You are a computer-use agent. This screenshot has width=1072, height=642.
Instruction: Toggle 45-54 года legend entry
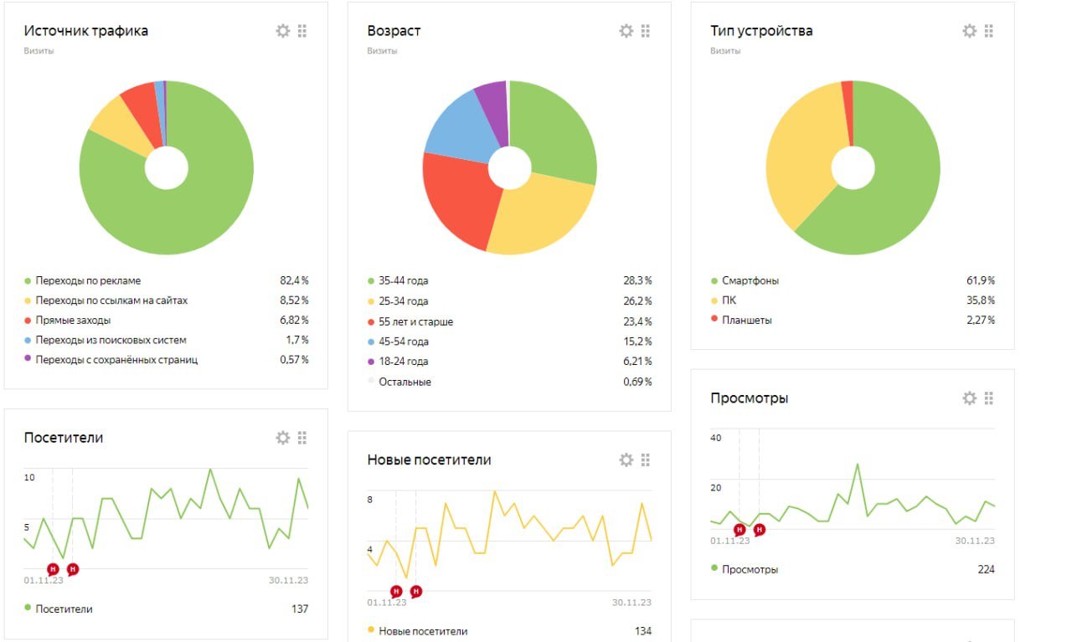pyautogui.click(x=398, y=342)
